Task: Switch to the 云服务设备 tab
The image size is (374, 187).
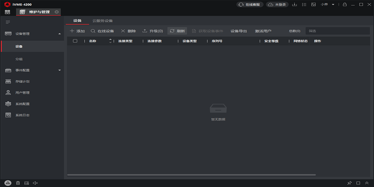Action: point(103,21)
